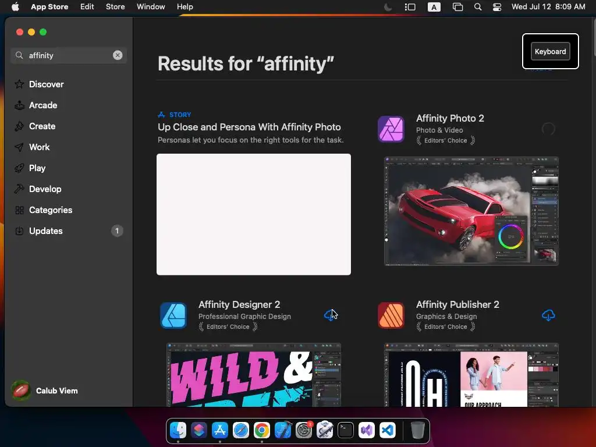Click the Photo & Video category text
This screenshot has height=447, width=596.
coord(439,130)
